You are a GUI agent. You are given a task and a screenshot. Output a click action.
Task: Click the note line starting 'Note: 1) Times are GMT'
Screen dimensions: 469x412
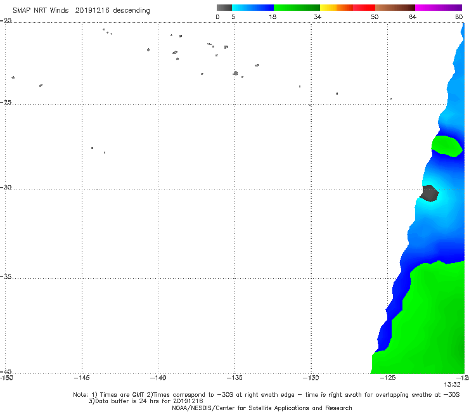[266, 395]
